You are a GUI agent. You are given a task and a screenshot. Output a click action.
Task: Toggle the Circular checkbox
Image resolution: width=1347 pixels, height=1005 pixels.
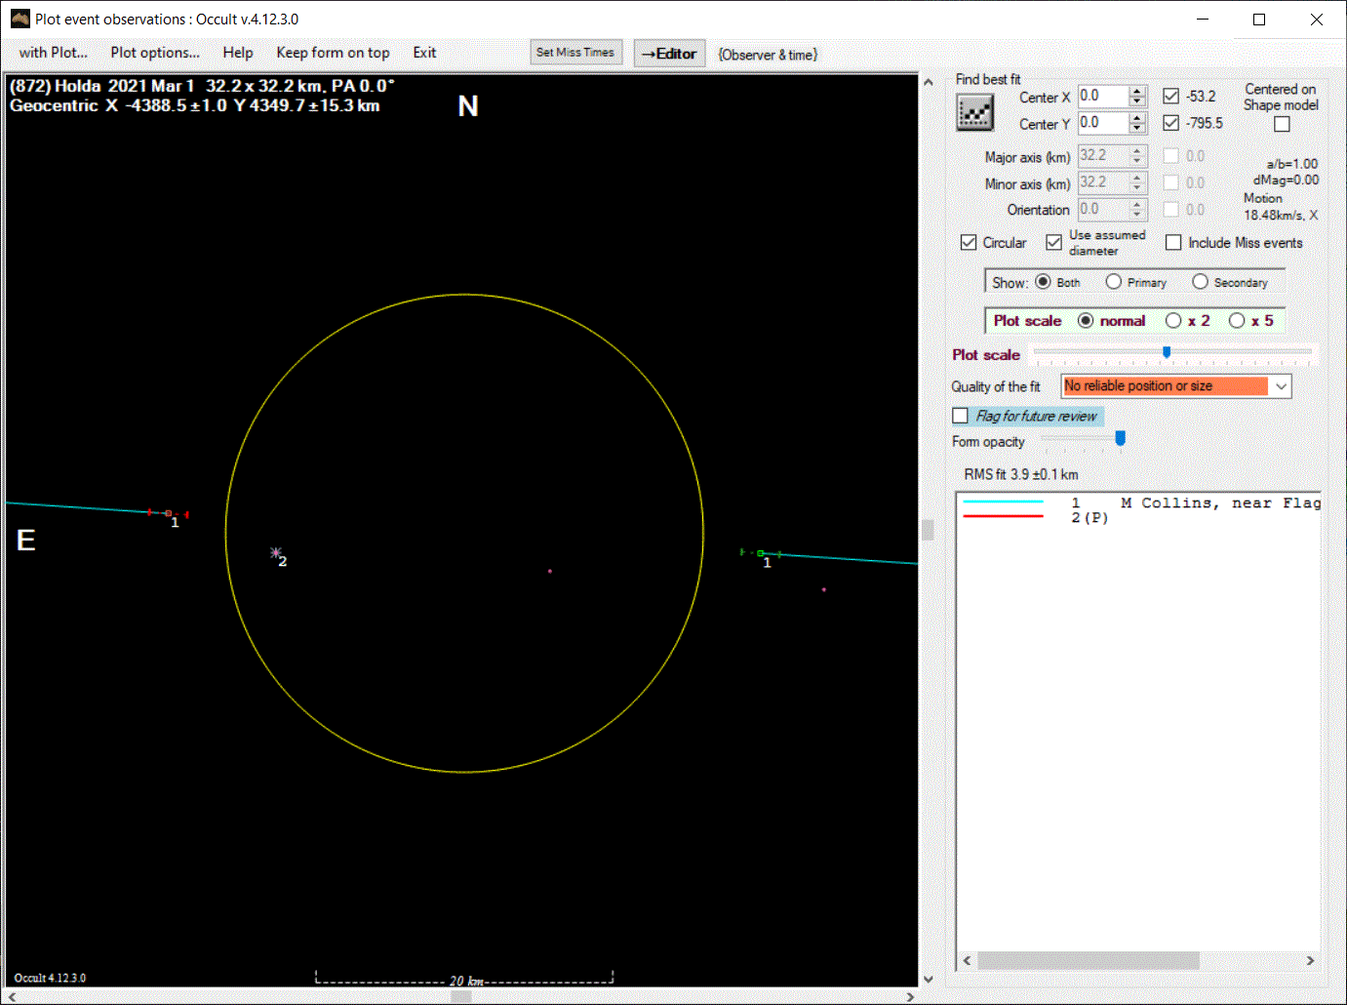[x=969, y=242]
